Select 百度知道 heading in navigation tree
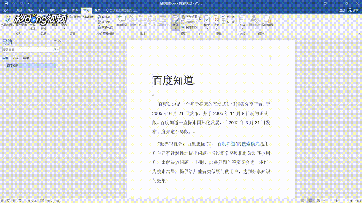Image resolution: width=362 pixels, height=203 pixels. click(31, 65)
